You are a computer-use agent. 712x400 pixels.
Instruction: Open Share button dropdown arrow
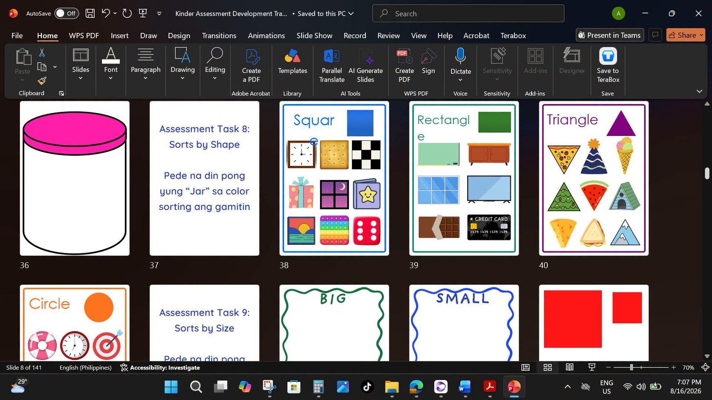(701, 35)
